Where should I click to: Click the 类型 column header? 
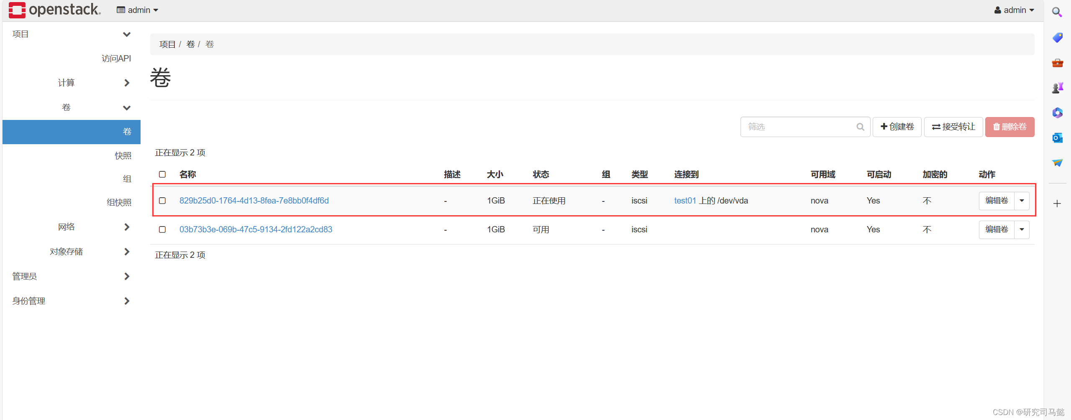(640, 174)
